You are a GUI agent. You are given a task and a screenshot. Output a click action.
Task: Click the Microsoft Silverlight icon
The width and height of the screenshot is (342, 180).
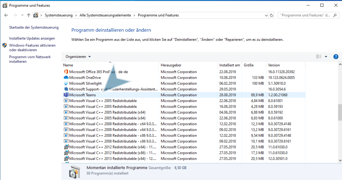(66, 83)
